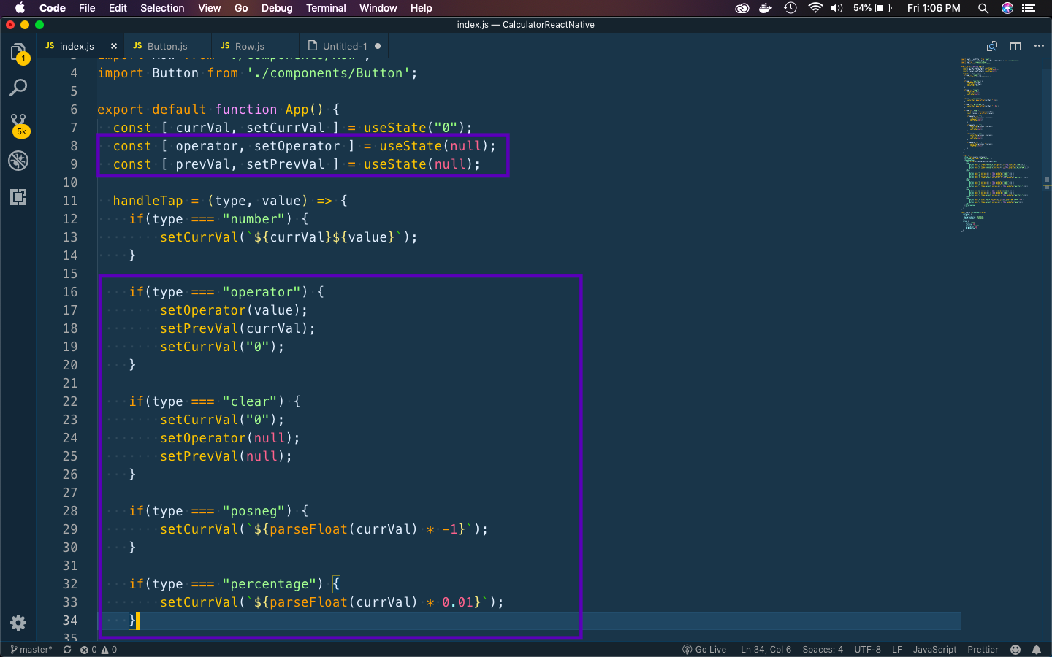Screen dimensions: 1052x657
Task: Open the Wi-Fi menu
Action: coord(815,8)
